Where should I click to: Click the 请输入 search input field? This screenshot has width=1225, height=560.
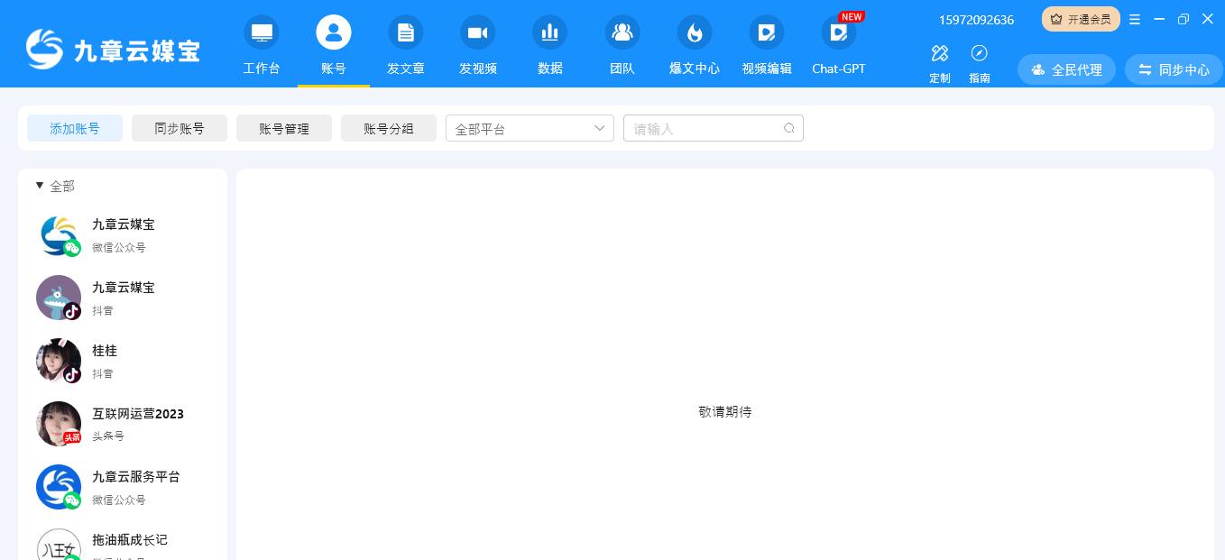click(704, 128)
